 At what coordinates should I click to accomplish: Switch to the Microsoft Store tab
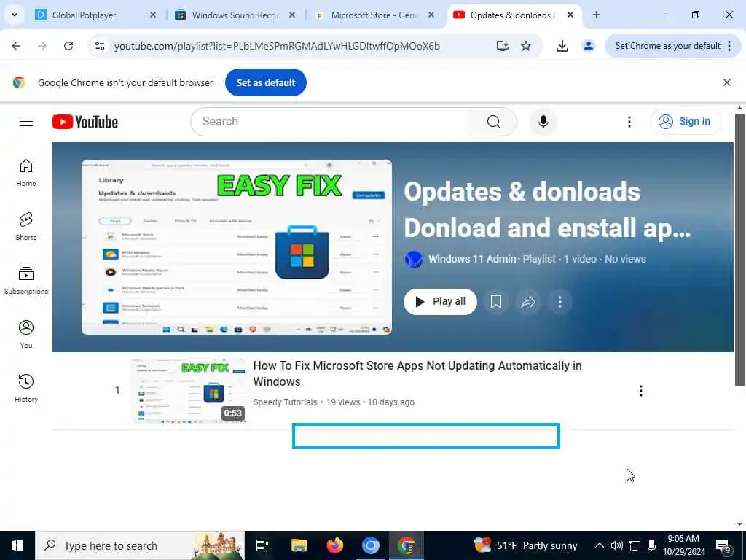(x=374, y=15)
